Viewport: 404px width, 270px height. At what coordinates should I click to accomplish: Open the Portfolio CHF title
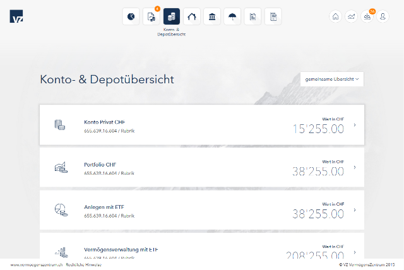(100, 165)
